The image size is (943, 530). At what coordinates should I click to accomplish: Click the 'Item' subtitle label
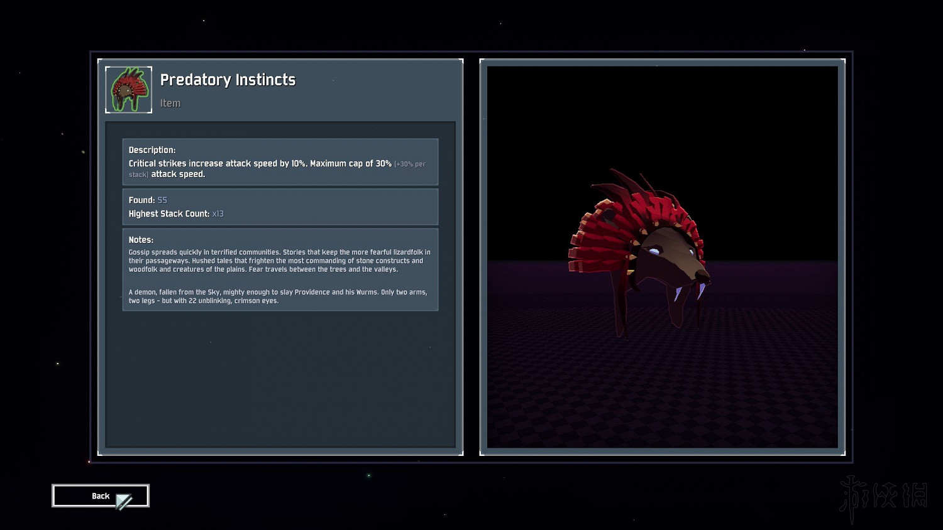[170, 103]
